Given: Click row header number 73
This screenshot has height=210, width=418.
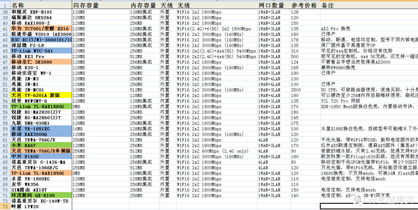Looking at the screenshot, I should [5, 207].
